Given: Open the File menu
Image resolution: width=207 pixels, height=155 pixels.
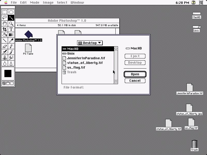Looking at the screenshot, I should 14,2.
